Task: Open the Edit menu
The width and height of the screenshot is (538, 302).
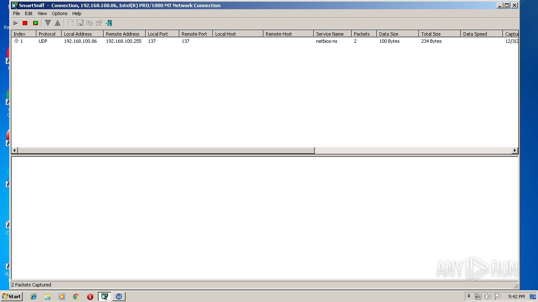Action: pyautogui.click(x=29, y=13)
